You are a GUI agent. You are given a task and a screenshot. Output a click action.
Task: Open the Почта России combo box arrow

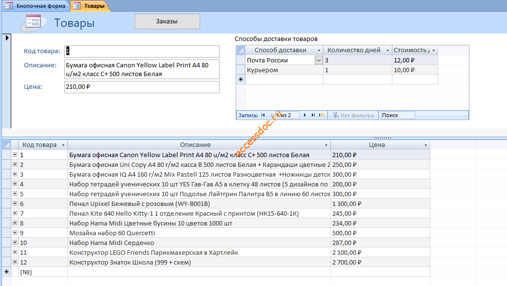point(319,60)
